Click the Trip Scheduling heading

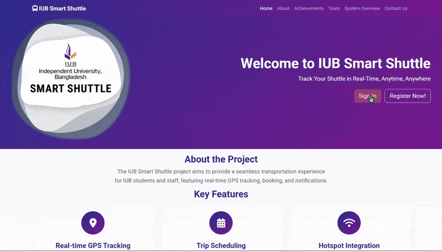tap(221, 245)
